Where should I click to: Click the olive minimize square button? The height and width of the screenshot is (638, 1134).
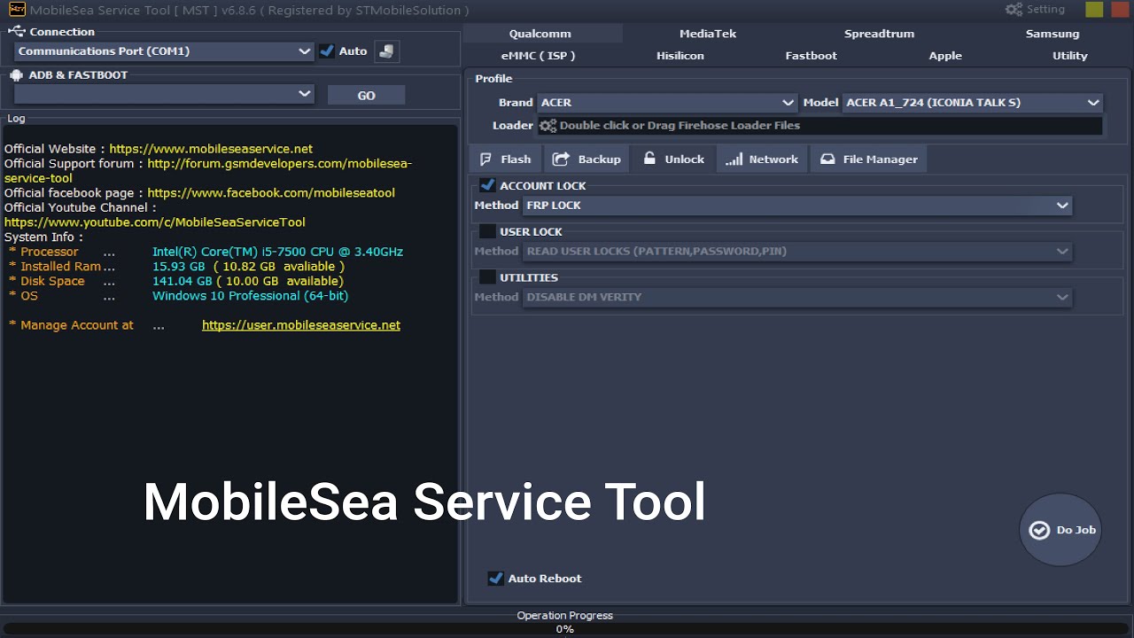click(x=1094, y=10)
